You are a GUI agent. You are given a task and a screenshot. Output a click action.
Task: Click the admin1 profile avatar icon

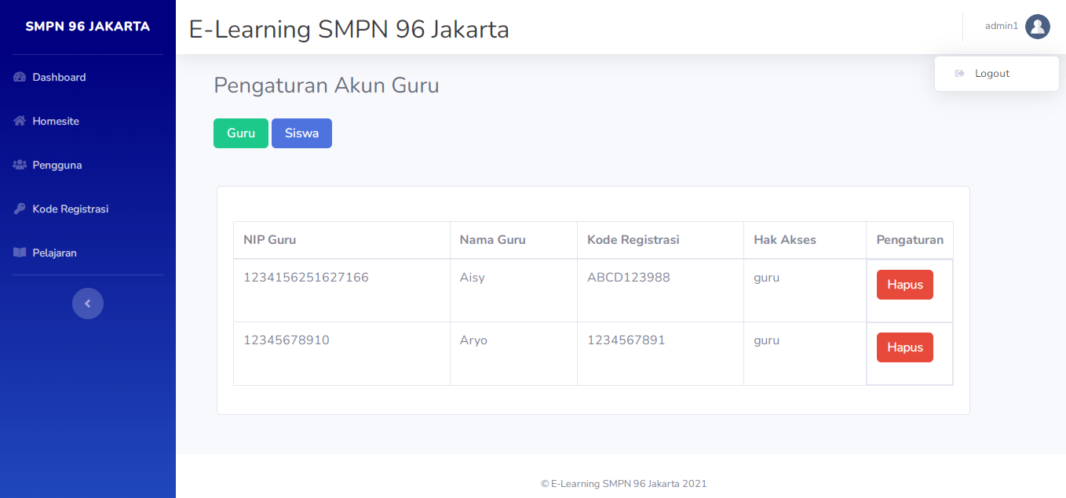(x=1037, y=27)
